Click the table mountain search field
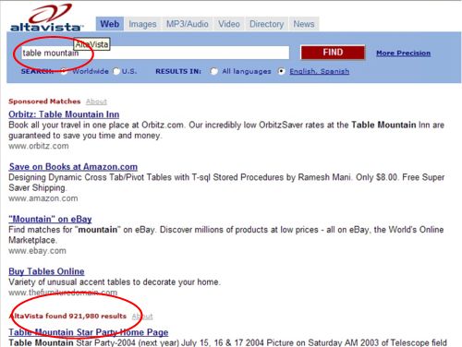The height and width of the screenshot is (347, 462). [155, 53]
